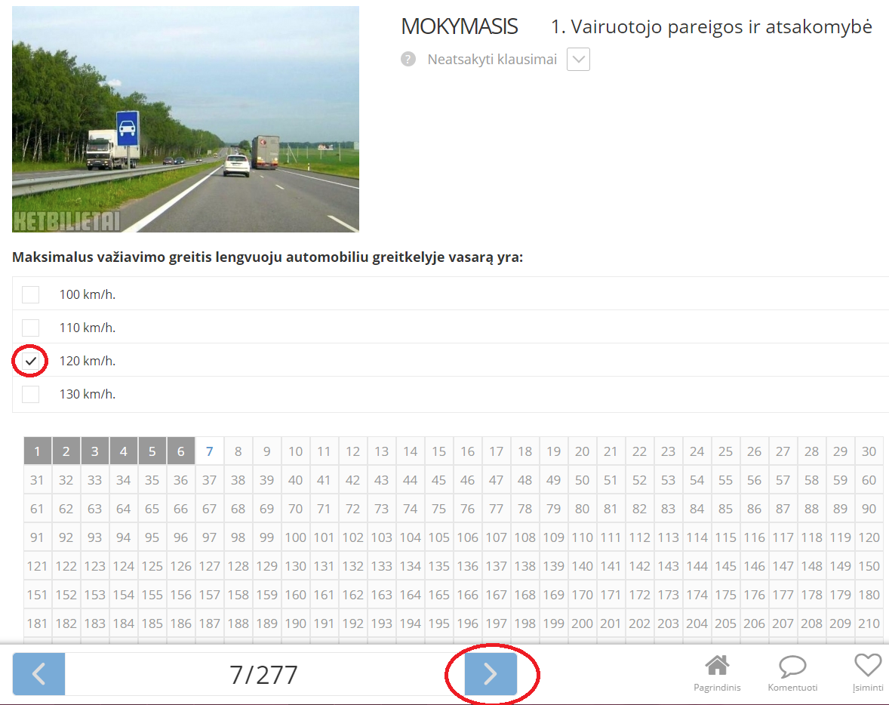889x705 pixels.
Task: Click the question mark help icon
Action: (x=408, y=59)
